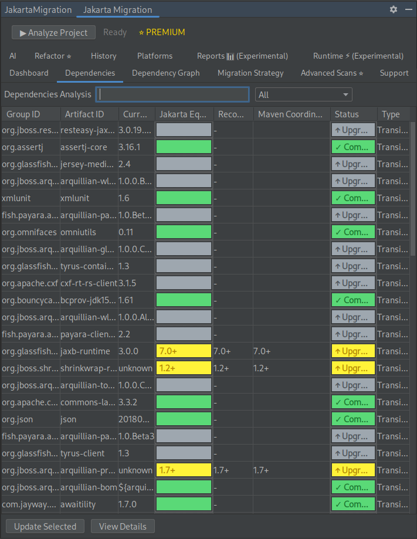Screen dimensions: 417x539
Task: Click Upgrade status for arquillian-pr row
Action: [x=353, y=470]
